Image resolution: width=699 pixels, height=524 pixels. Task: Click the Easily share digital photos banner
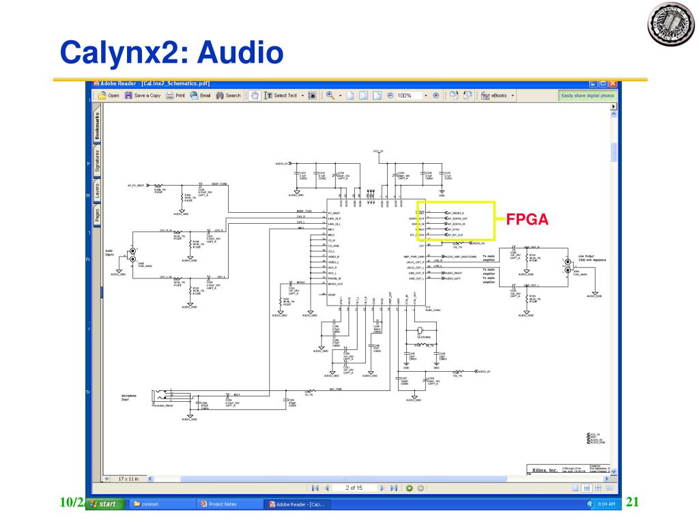pyautogui.click(x=588, y=96)
